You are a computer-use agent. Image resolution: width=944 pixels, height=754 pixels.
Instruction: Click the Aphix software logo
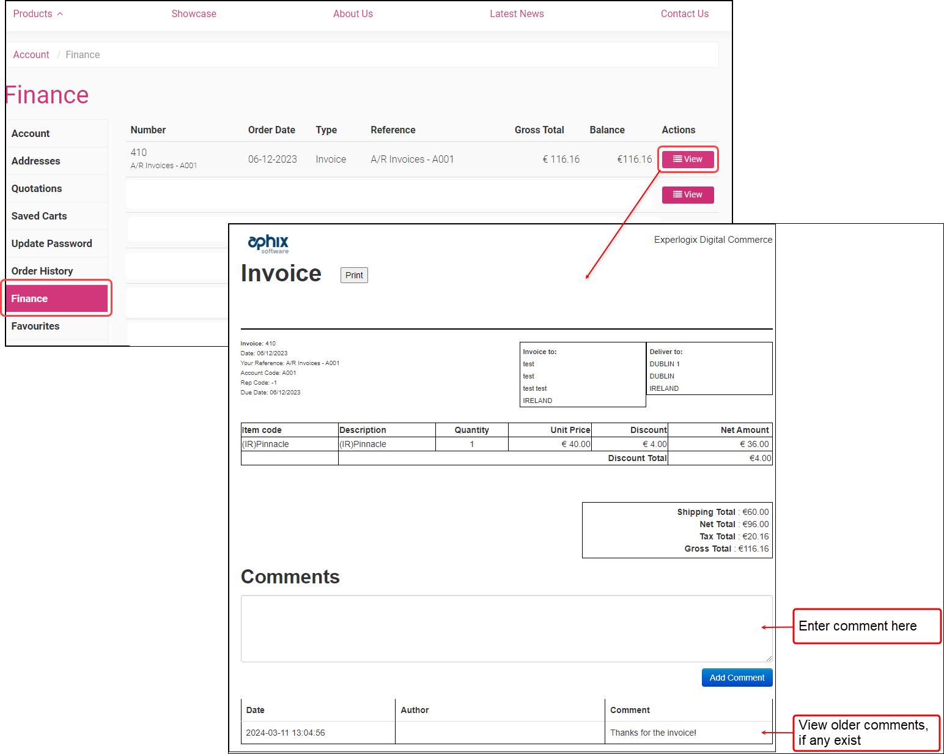268,243
